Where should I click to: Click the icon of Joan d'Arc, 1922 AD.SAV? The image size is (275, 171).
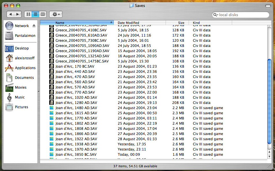pyautogui.click(x=51, y=139)
